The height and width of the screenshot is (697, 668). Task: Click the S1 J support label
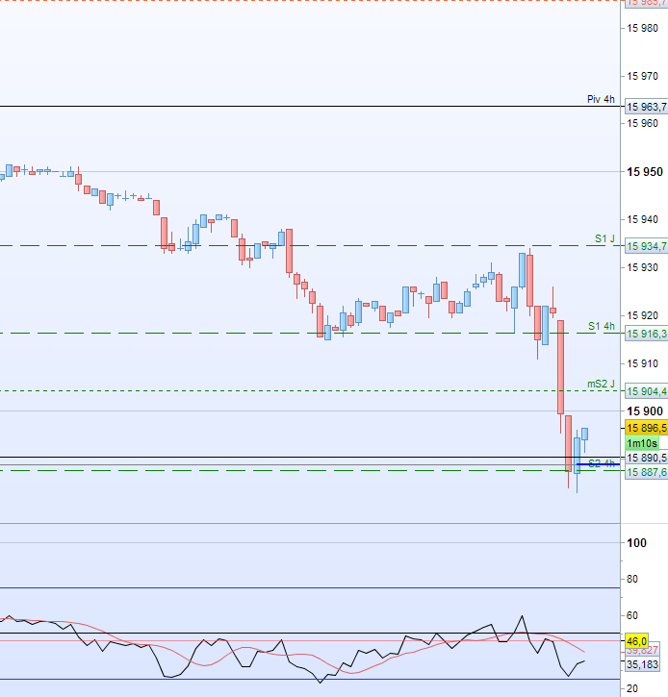click(x=604, y=238)
